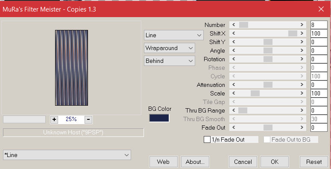This screenshot has height=169, width=331.
Task: Open the Behind dropdown
Action: (169, 61)
